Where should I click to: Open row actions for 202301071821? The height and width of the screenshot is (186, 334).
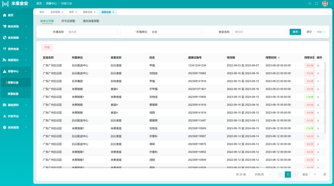318,89
